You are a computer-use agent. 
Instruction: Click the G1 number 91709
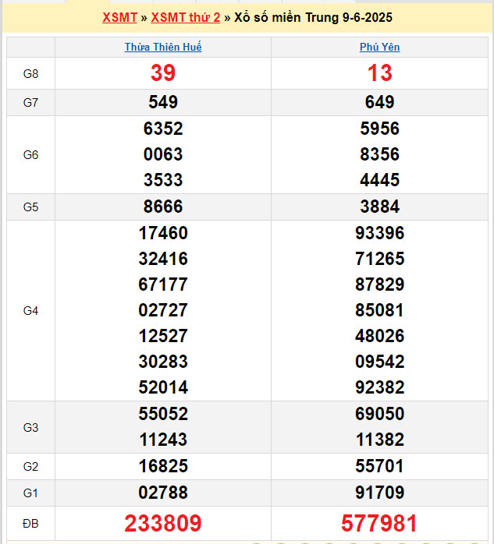(x=379, y=493)
